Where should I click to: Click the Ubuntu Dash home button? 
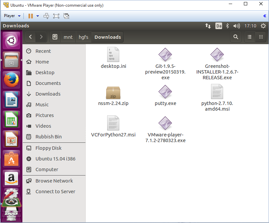click(x=11, y=41)
